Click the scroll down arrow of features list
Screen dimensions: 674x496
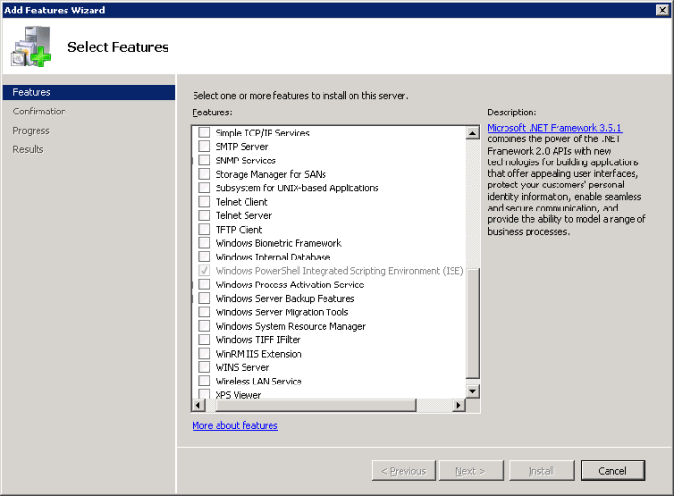pyautogui.click(x=472, y=391)
